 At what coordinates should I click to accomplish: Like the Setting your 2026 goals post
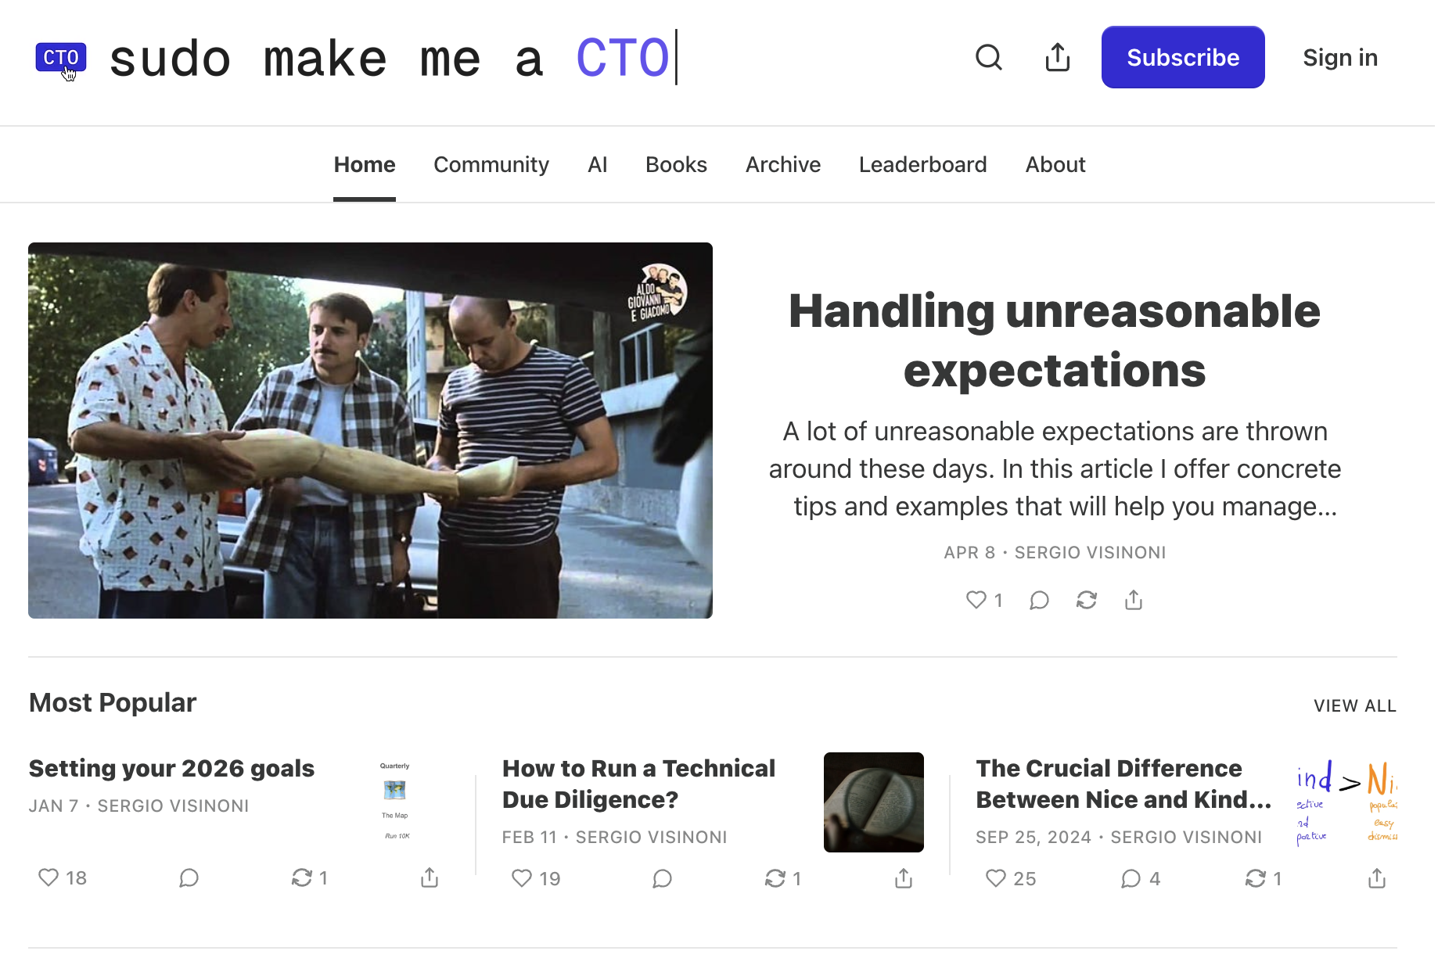(x=63, y=877)
